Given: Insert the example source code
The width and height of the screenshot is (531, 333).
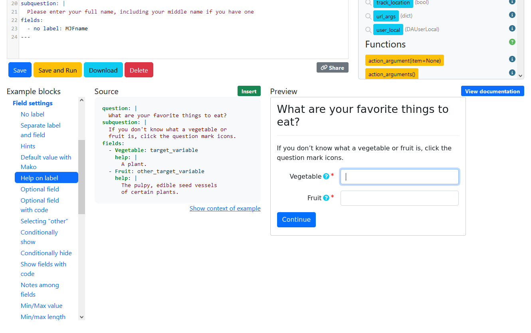Looking at the screenshot, I should coord(249,91).
